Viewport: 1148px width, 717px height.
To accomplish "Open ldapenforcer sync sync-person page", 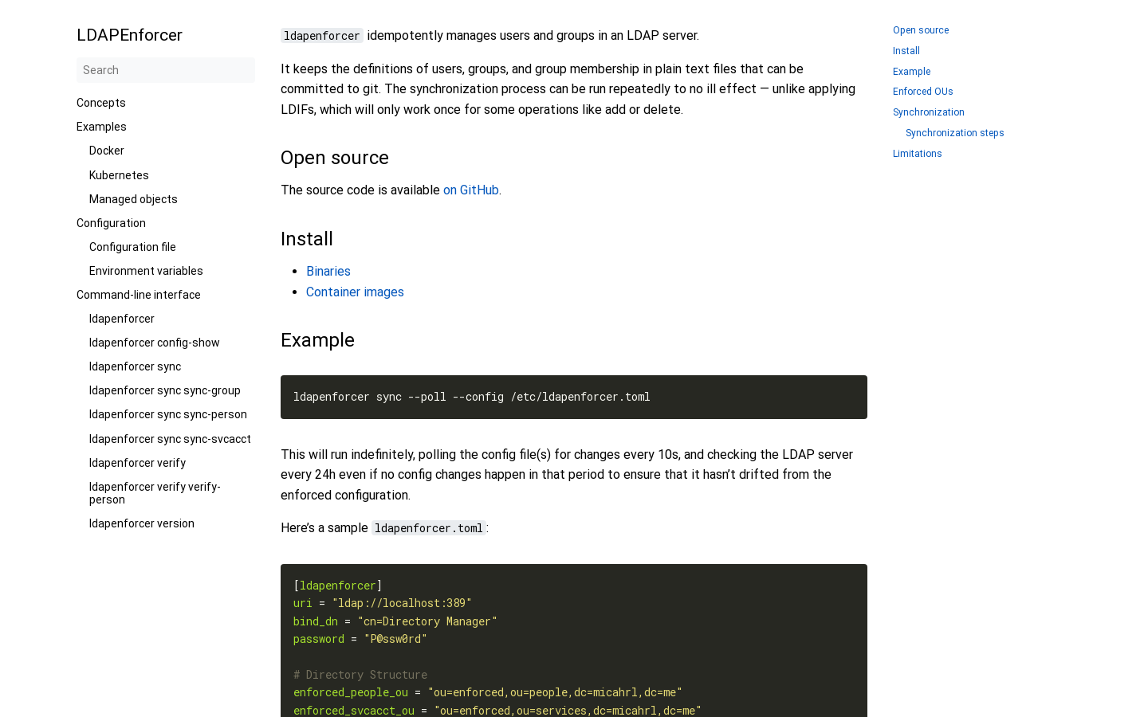I will point(168,414).
